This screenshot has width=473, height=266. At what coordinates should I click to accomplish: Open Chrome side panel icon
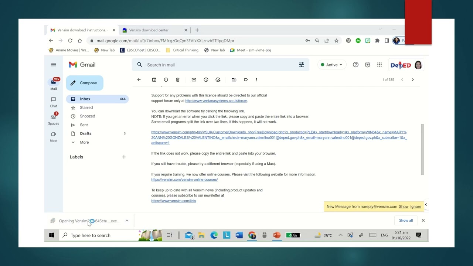tap(387, 41)
